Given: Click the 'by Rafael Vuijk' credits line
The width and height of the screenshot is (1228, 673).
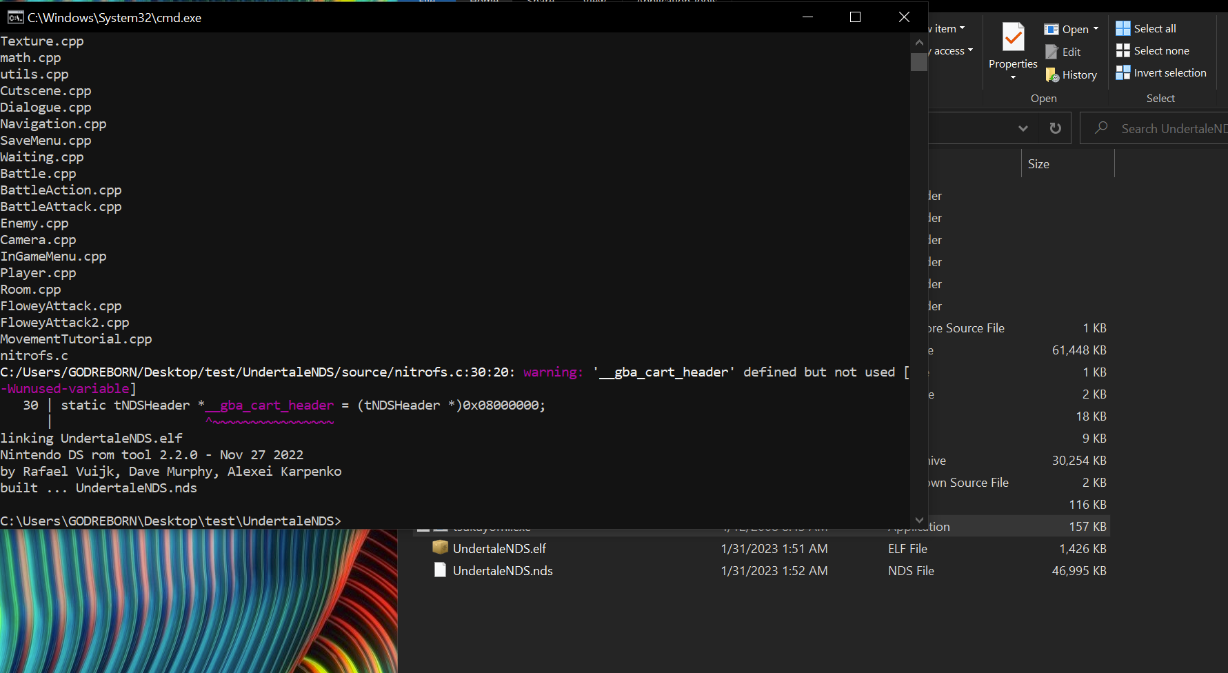Looking at the screenshot, I should pyautogui.click(x=171, y=472).
